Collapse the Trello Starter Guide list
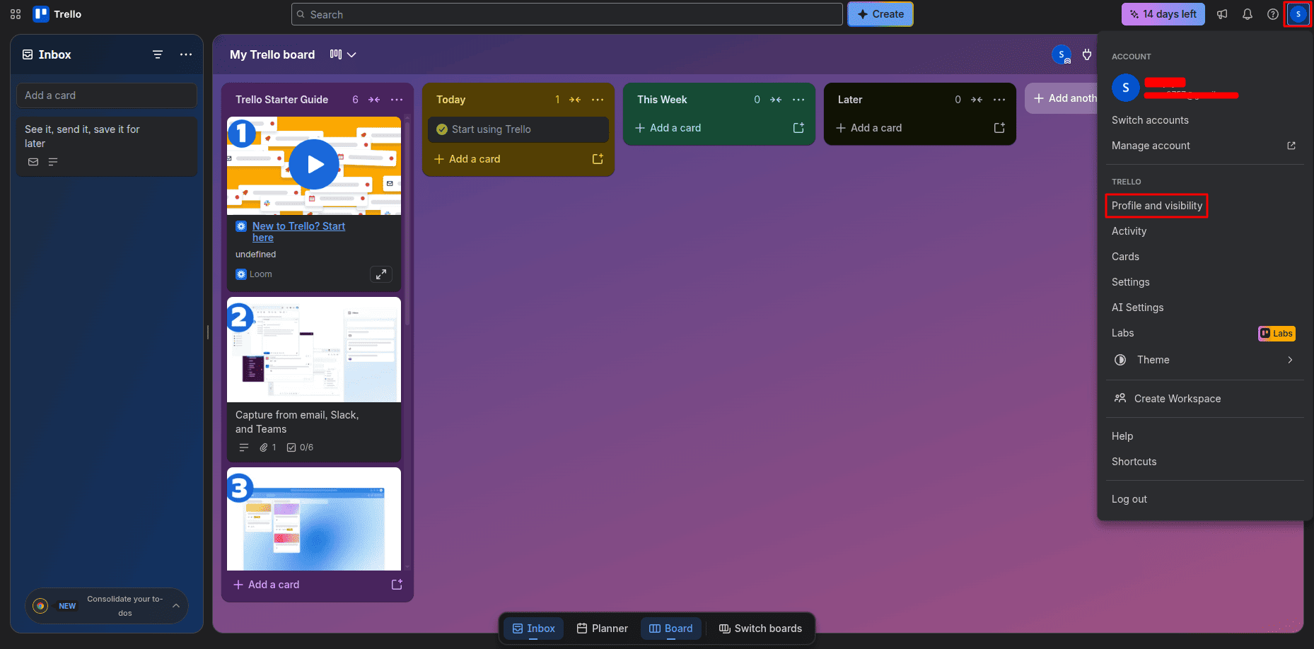Image resolution: width=1314 pixels, height=649 pixels. tap(374, 100)
